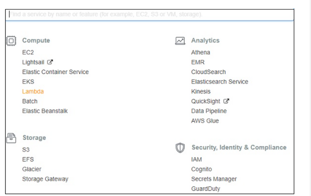This screenshot has width=311, height=196.
Task: Launch the Athena analytics service
Action: tap(200, 52)
